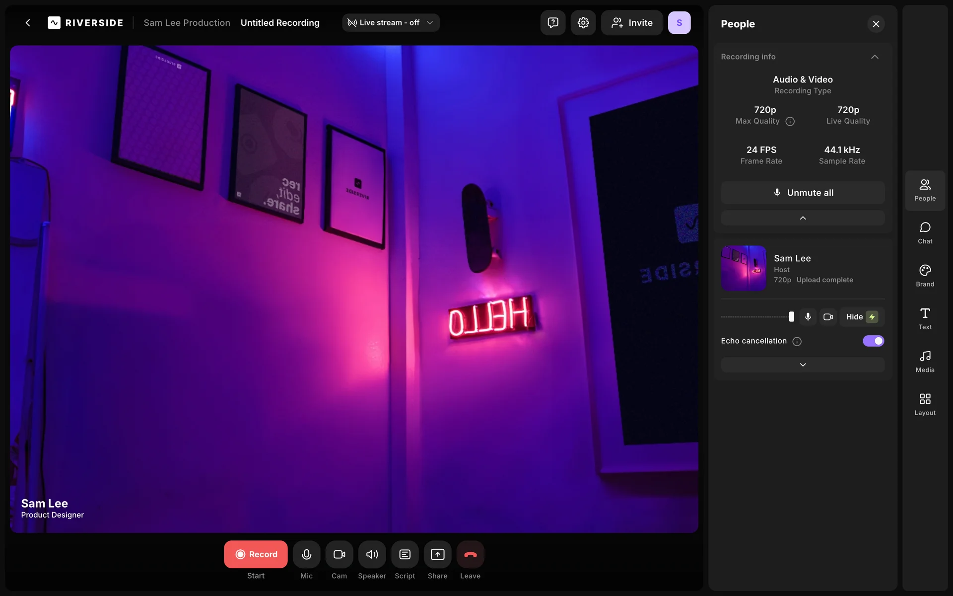The image size is (953, 596).
Task: Open the Media music panel
Action: pyautogui.click(x=925, y=362)
